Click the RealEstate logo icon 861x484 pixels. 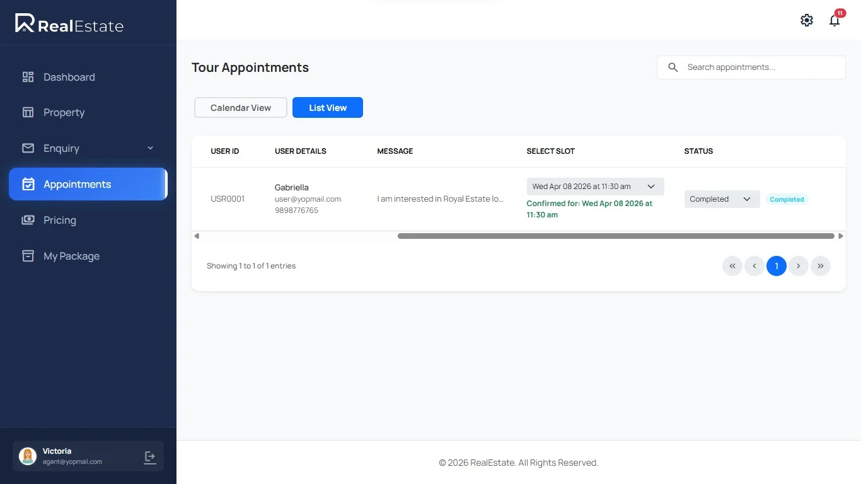(x=25, y=23)
